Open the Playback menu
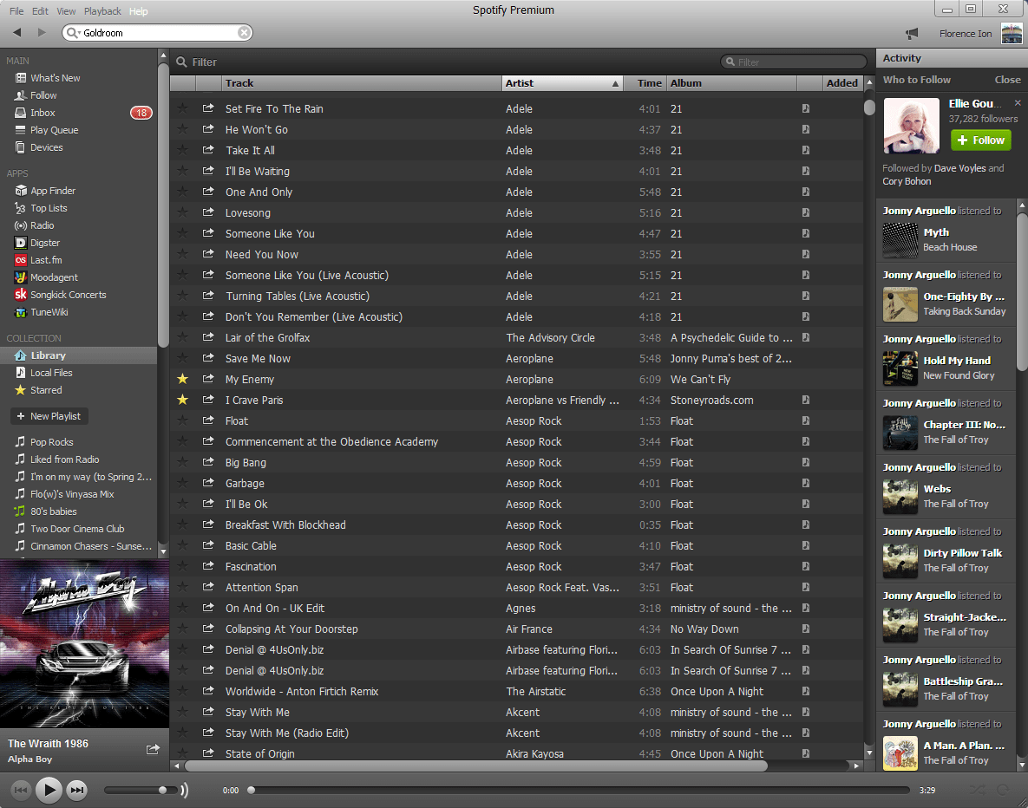 [102, 11]
